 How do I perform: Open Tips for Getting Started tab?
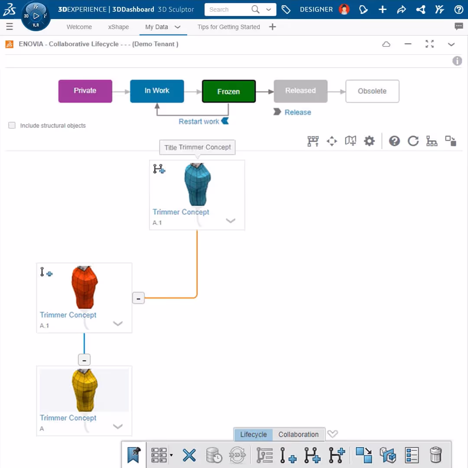[x=229, y=27]
